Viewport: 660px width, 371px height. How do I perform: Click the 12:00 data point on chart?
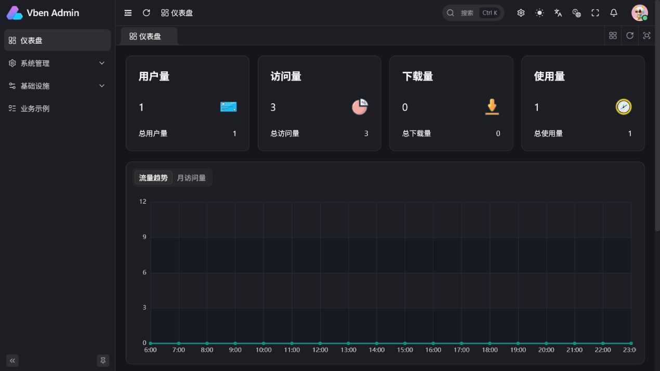pyautogui.click(x=320, y=343)
